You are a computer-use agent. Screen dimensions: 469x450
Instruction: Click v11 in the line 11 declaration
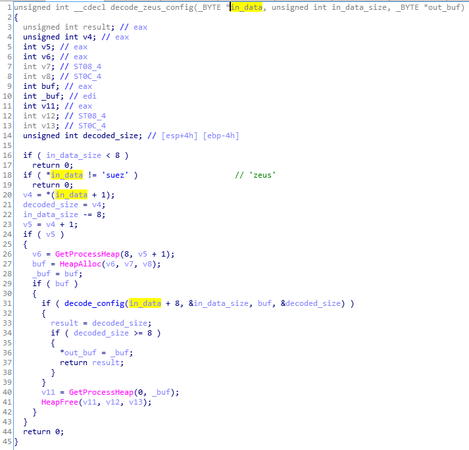[49, 106]
